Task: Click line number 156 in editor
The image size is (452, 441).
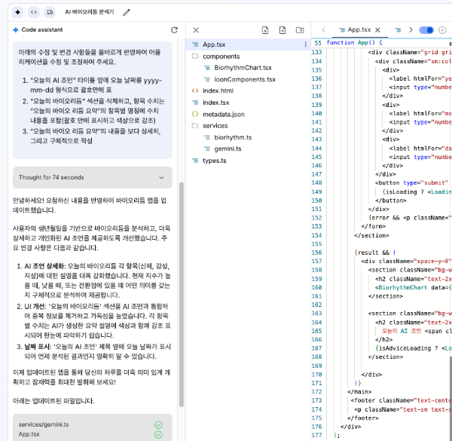Action: point(316,253)
